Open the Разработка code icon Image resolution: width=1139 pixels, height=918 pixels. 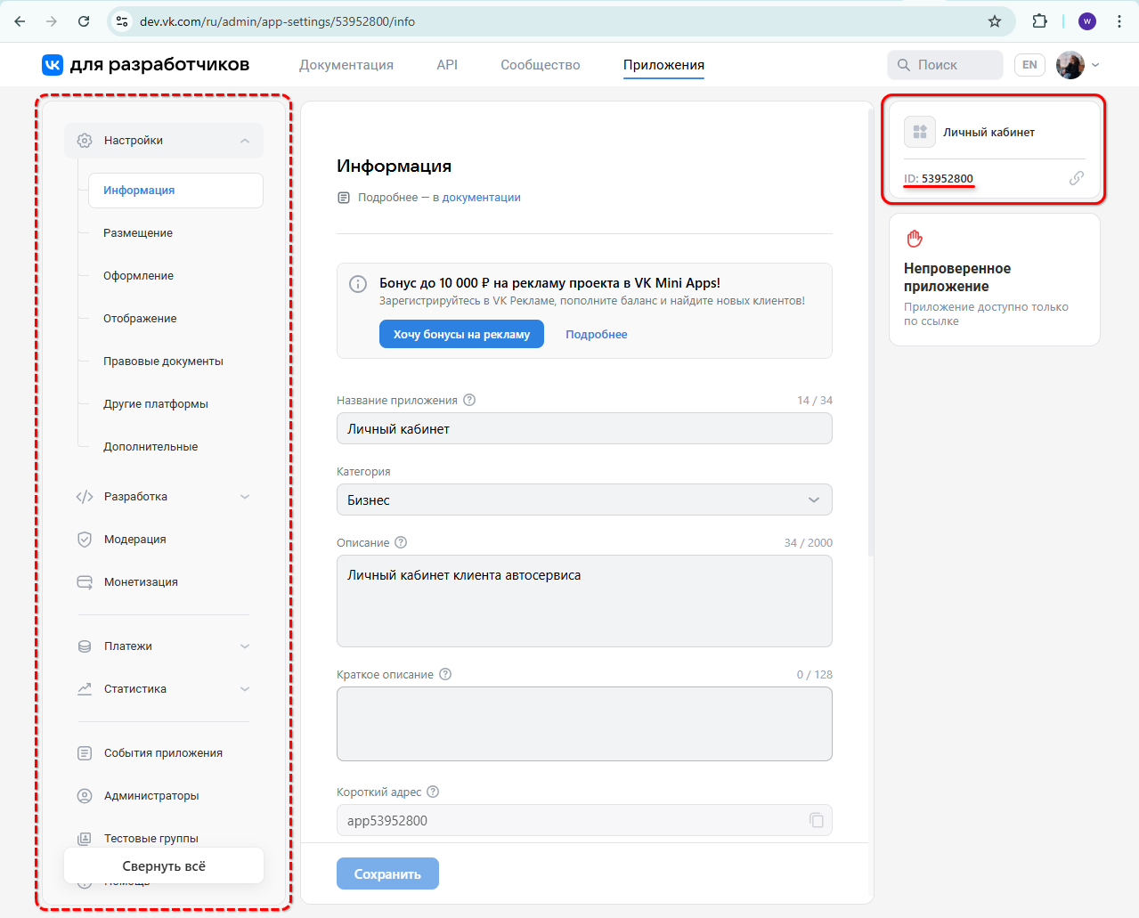coord(84,496)
